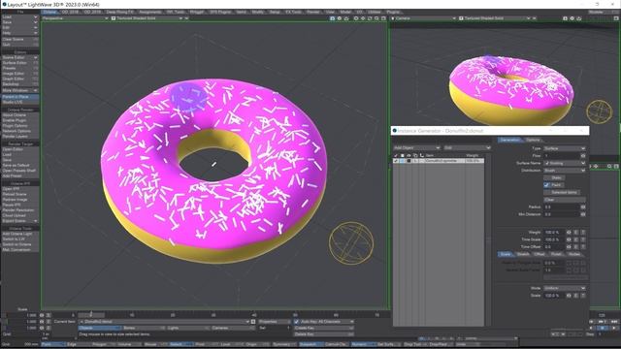Select Parent in Place in the sidebar
Image resolution: width=621 pixels, height=349 pixels.
pos(19,97)
